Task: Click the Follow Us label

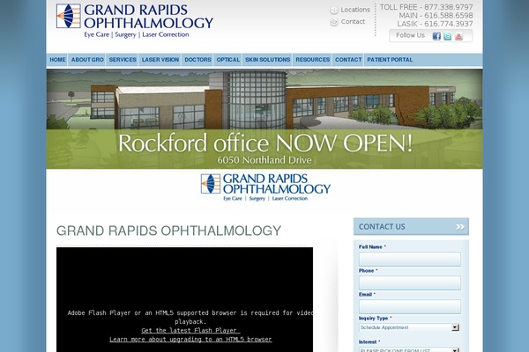Action: point(410,35)
